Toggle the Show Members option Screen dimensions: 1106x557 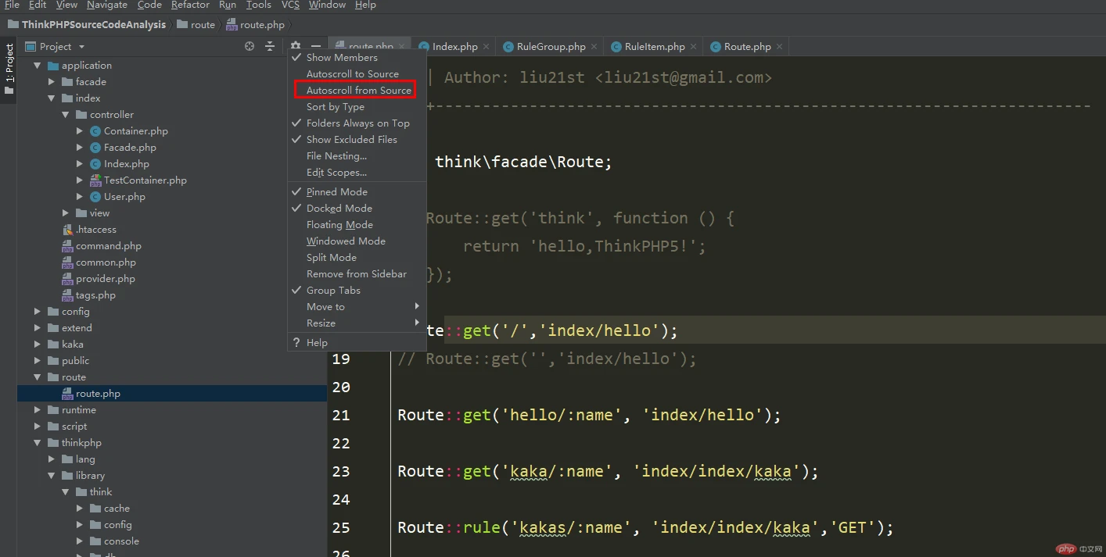(342, 58)
